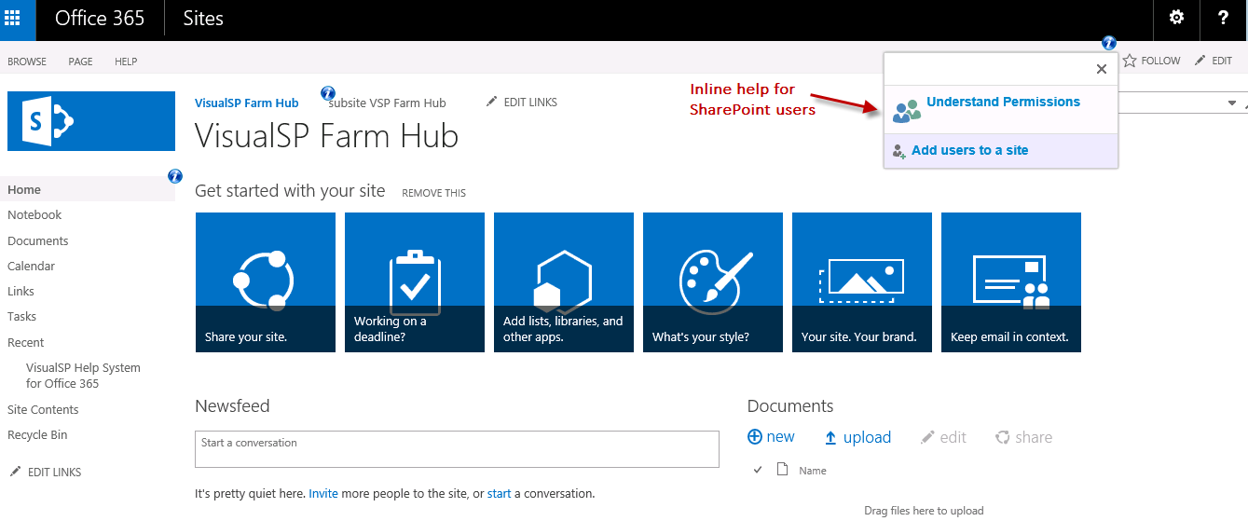1248x521 pixels.
Task: Open the VisualSP Farm Hub navigation link
Action: pyautogui.click(x=247, y=103)
